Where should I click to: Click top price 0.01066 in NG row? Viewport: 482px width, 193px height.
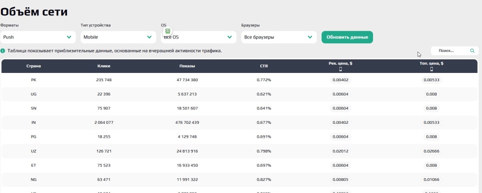click(431, 180)
